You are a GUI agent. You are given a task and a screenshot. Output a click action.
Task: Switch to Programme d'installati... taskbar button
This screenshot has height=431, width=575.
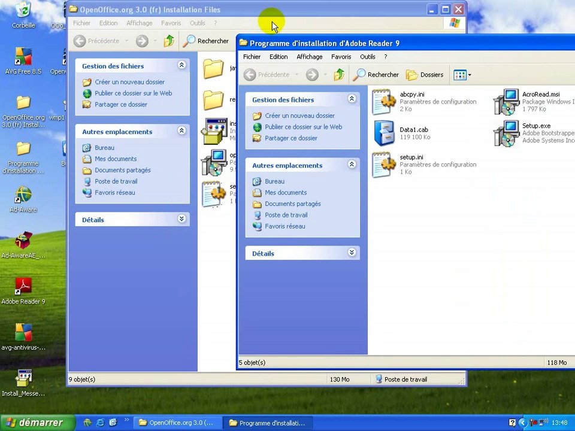268,423
